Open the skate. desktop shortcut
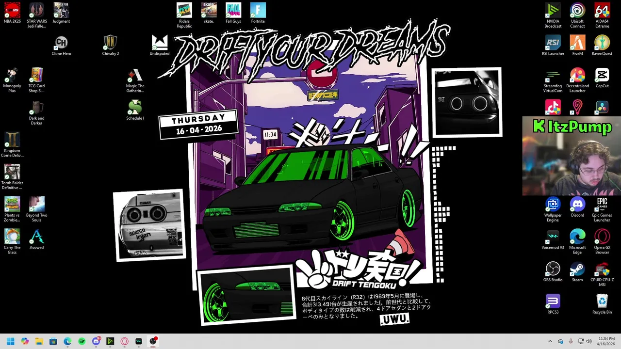 pos(209,13)
